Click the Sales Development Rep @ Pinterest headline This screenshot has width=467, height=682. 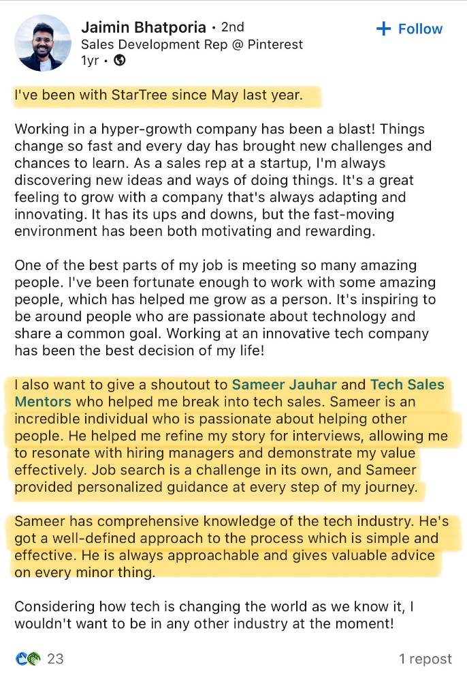(192, 44)
